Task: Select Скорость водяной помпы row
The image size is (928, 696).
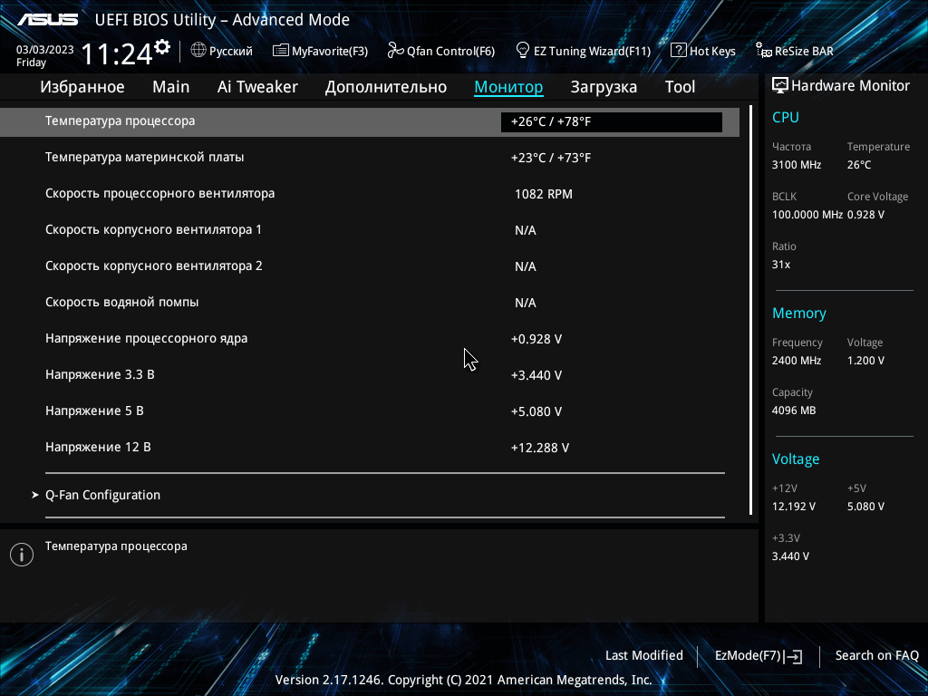Action: pyautogui.click(x=370, y=302)
